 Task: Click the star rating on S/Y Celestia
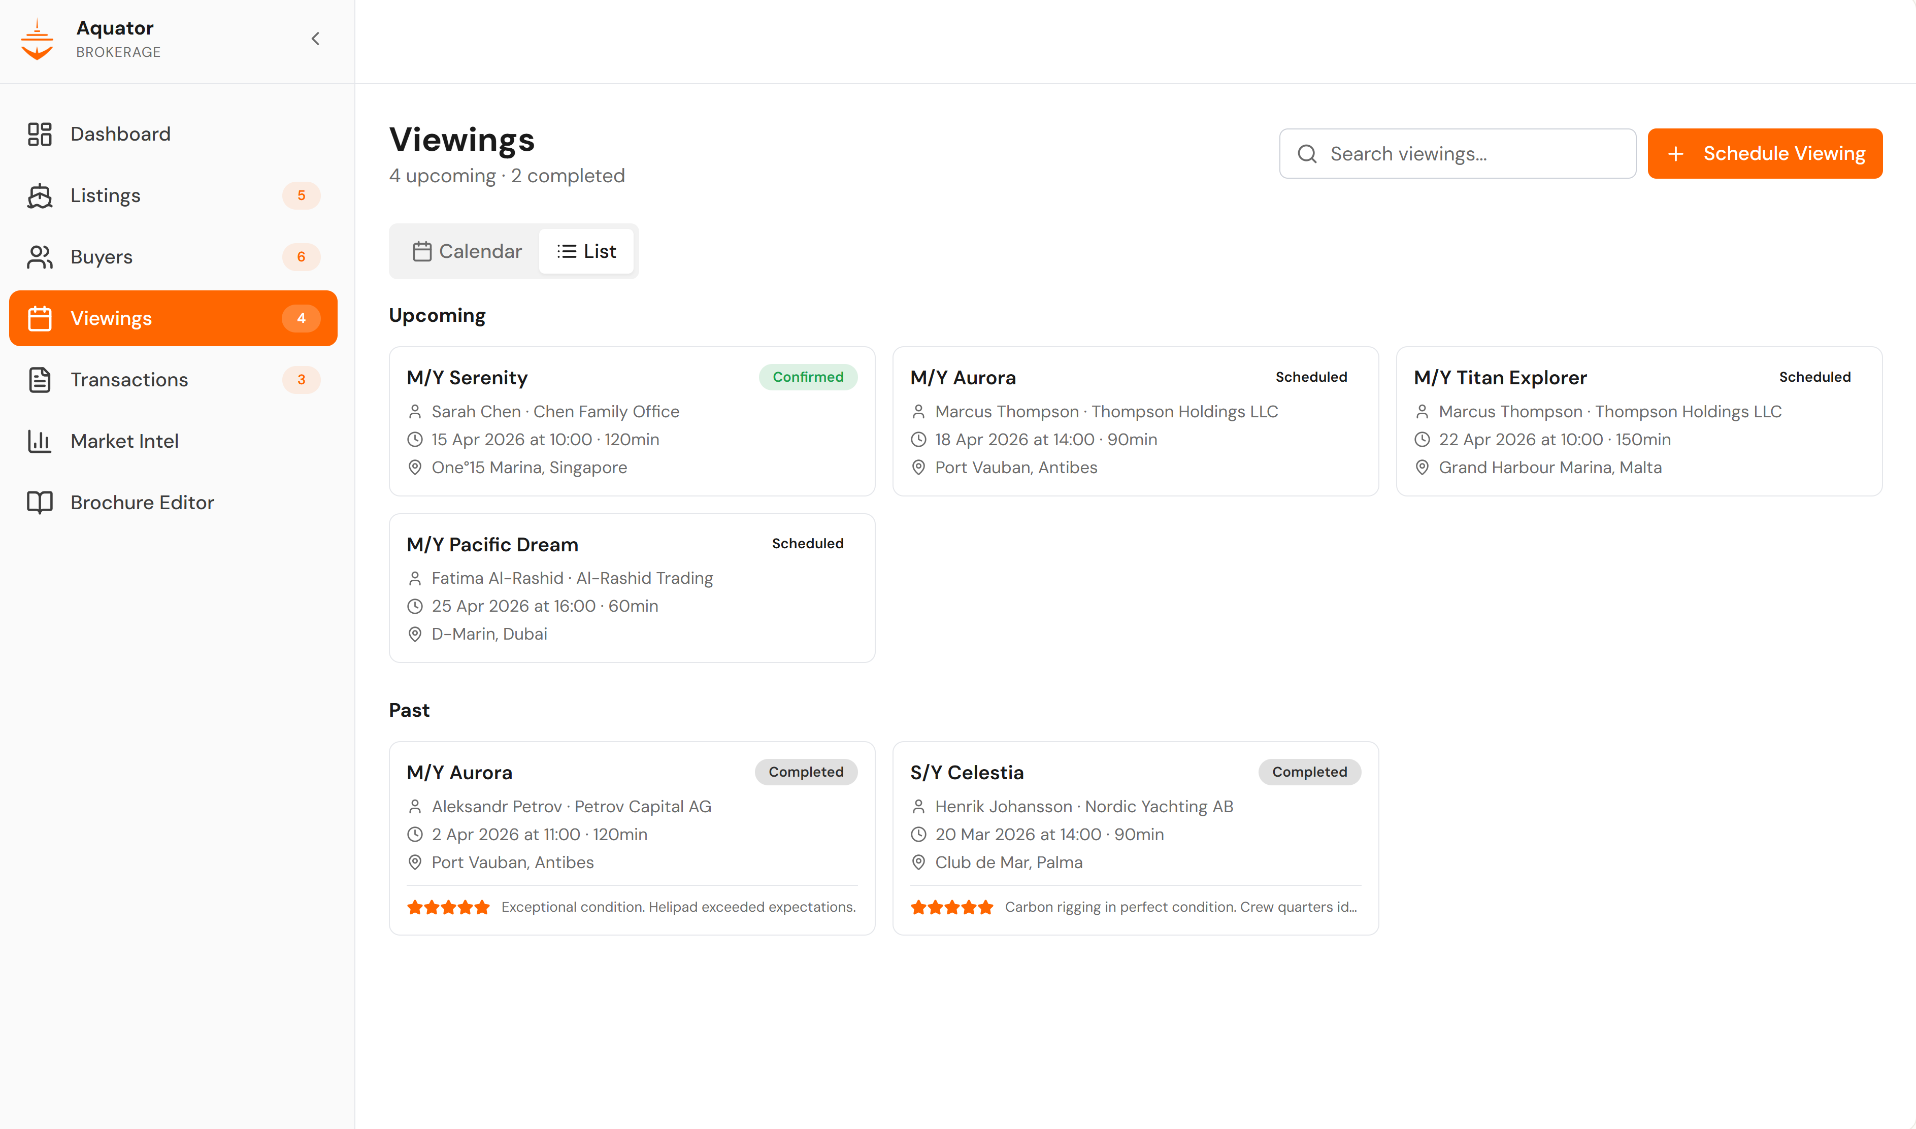(951, 907)
